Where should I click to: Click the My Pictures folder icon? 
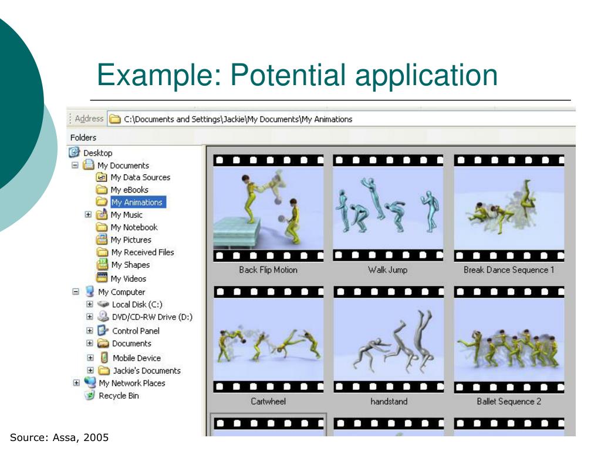tap(102, 240)
